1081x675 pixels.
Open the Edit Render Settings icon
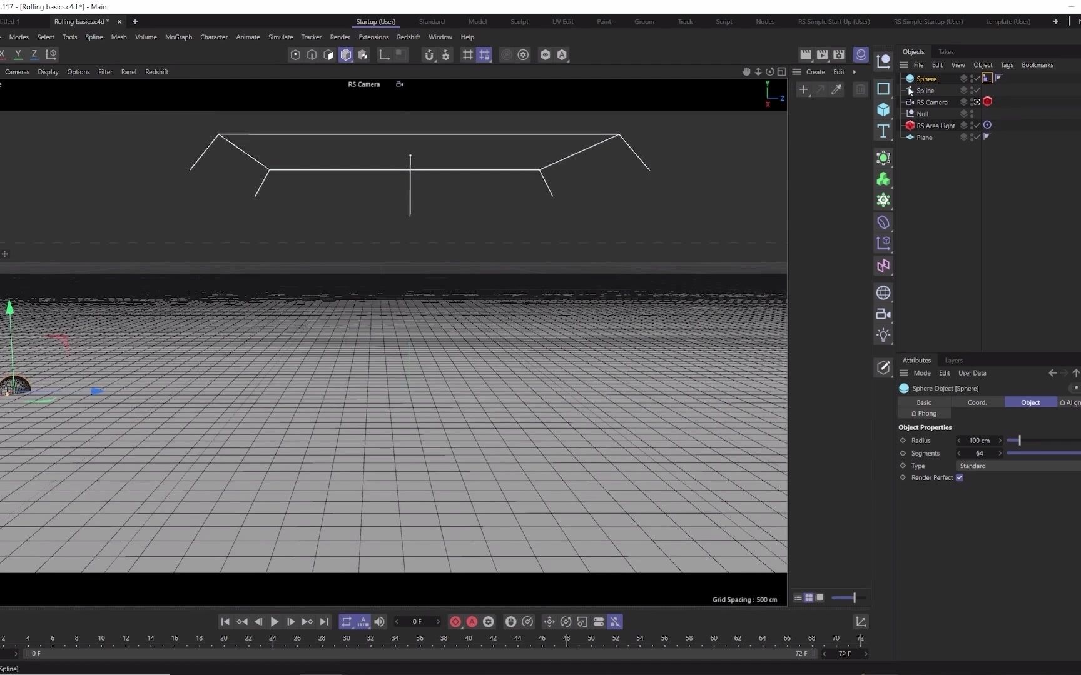838,54
